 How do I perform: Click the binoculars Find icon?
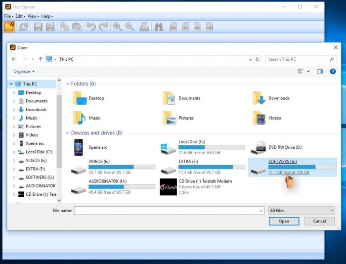click(158, 27)
